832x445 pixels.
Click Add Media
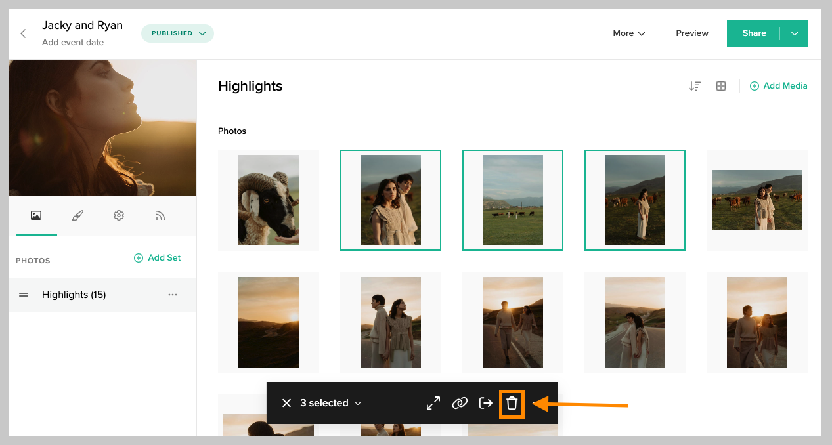point(779,86)
